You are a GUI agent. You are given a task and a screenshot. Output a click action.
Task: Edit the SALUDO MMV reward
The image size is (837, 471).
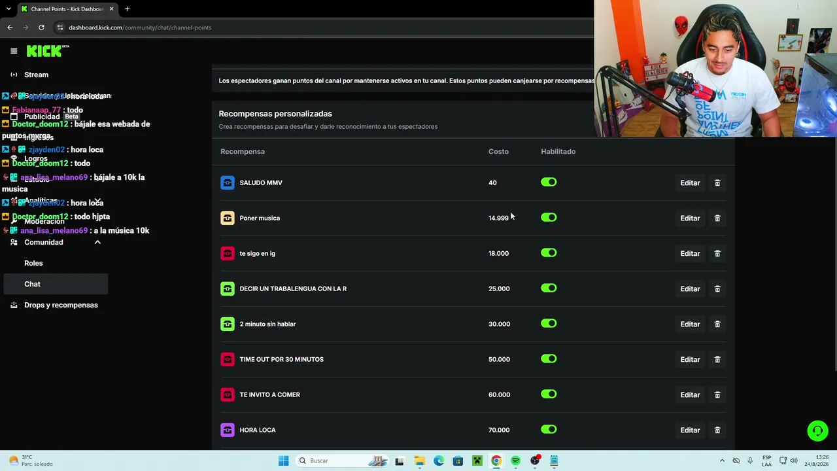click(690, 183)
